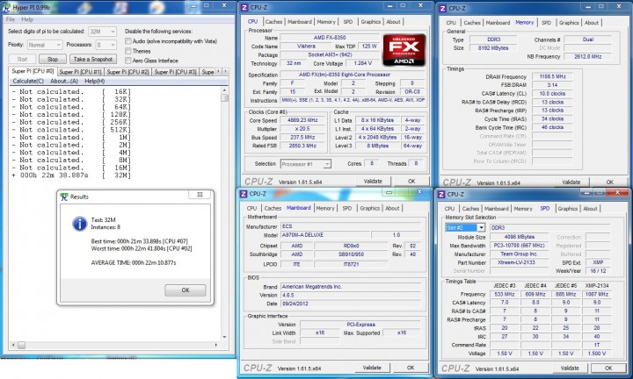Toggle the Aero Glass Interface checkbox
This screenshot has height=379, width=633.
[128, 61]
